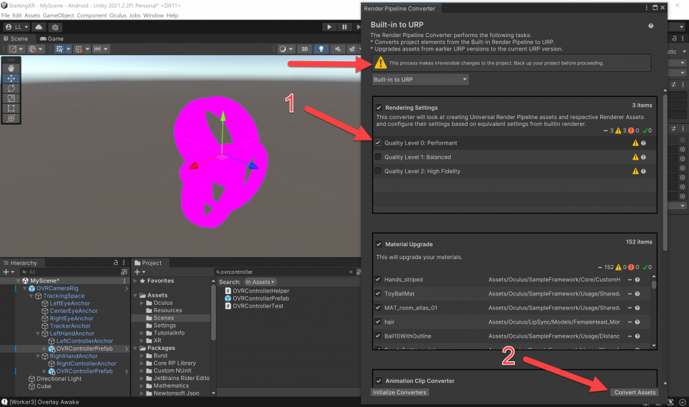This screenshot has height=407, width=689.
Task: Uncheck the ToyBallMat material
Action: [378, 293]
